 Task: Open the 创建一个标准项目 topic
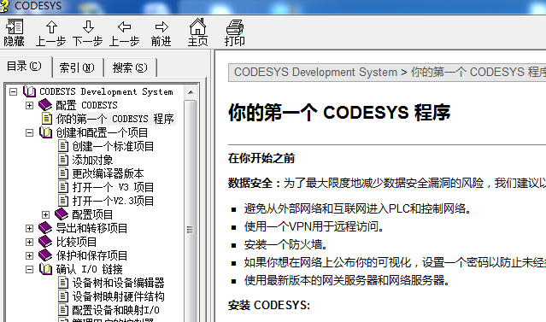(113, 146)
